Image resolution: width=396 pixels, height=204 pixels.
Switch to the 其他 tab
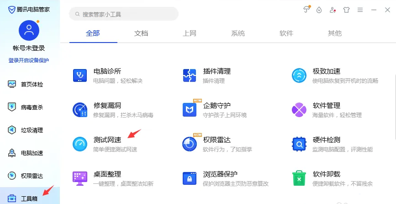click(335, 33)
